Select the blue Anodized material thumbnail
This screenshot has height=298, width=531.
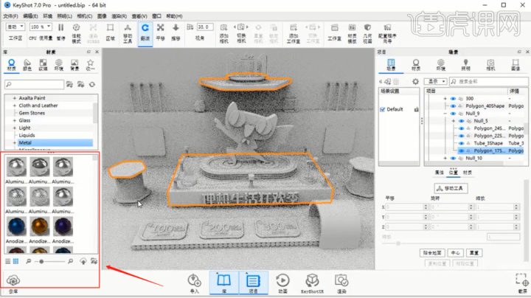point(16,226)
